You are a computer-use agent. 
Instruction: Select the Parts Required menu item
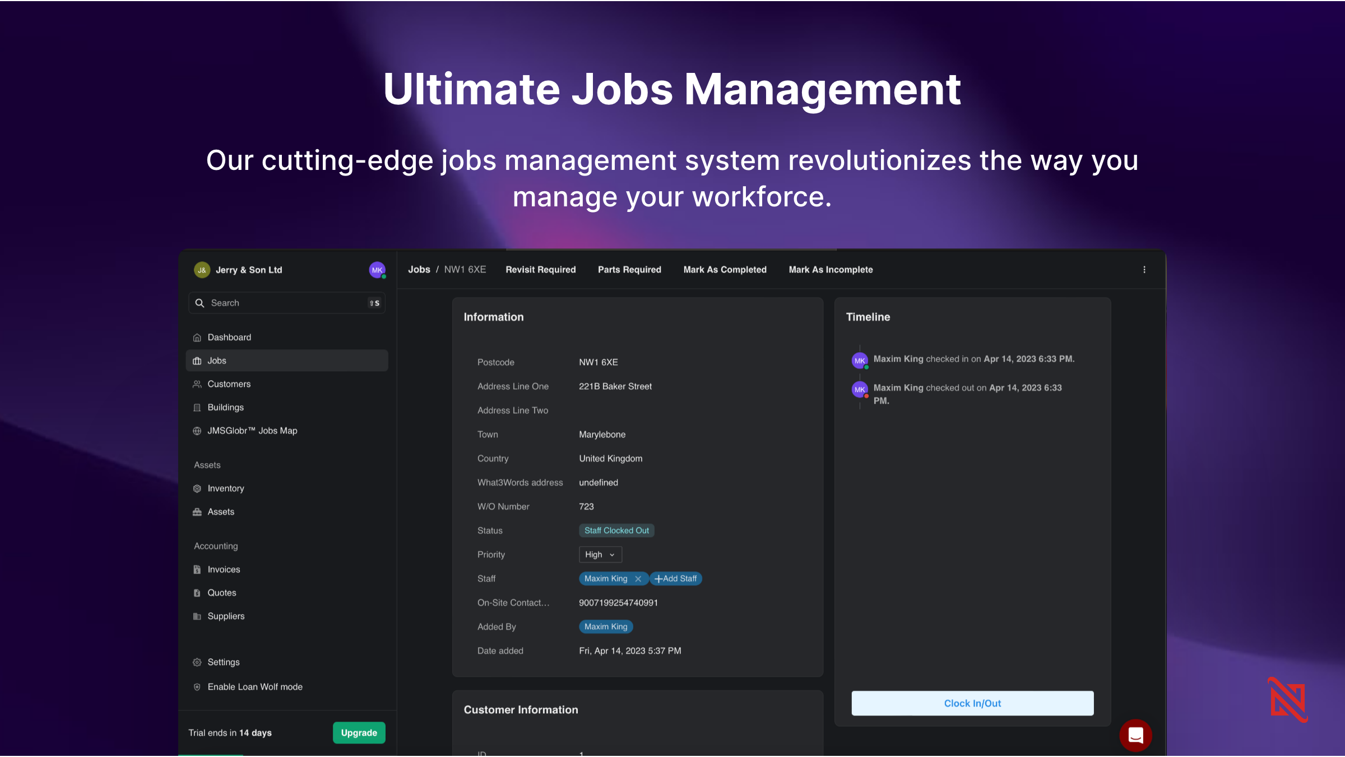(629, 269)
